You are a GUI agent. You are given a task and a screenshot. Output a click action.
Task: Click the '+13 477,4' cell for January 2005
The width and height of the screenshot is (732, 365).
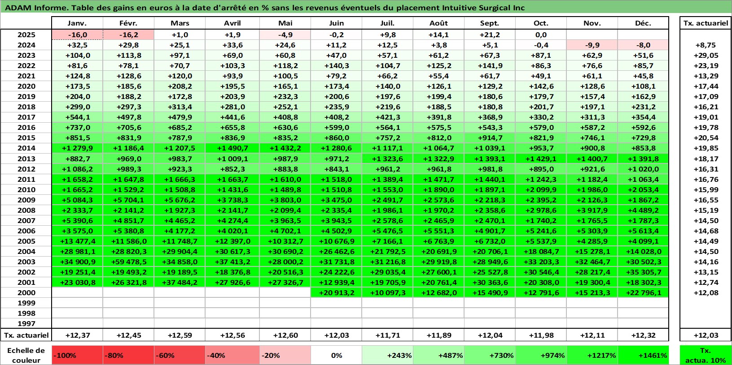(x=77, y=241)
